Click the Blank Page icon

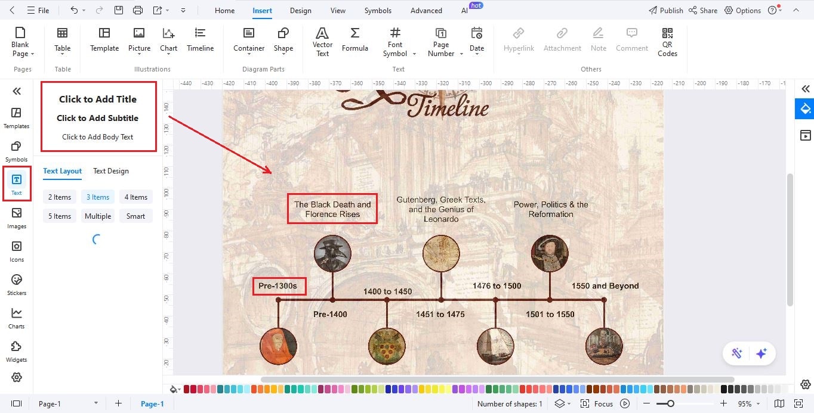click(x=20, y=33)
